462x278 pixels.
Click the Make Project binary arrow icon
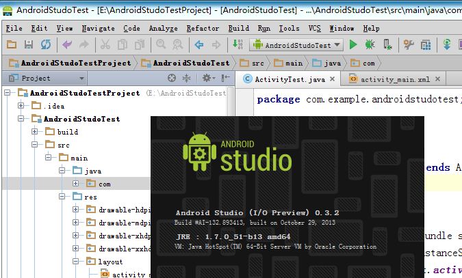(238, 44)
